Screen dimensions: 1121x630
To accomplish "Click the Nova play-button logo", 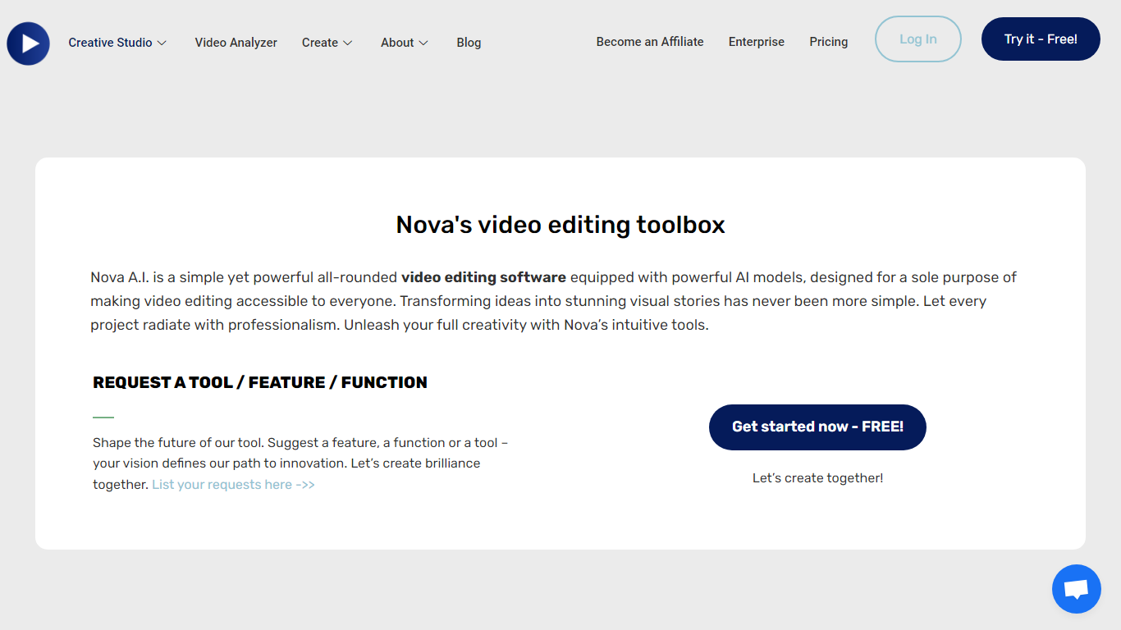I will pos(29,43).
